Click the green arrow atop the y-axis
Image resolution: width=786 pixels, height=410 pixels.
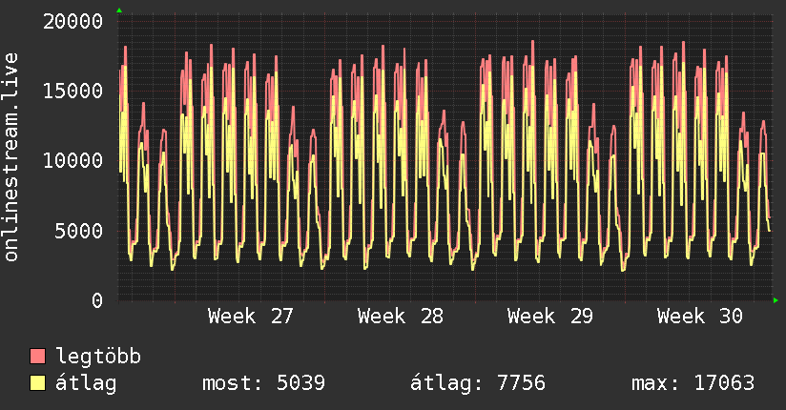119,10
